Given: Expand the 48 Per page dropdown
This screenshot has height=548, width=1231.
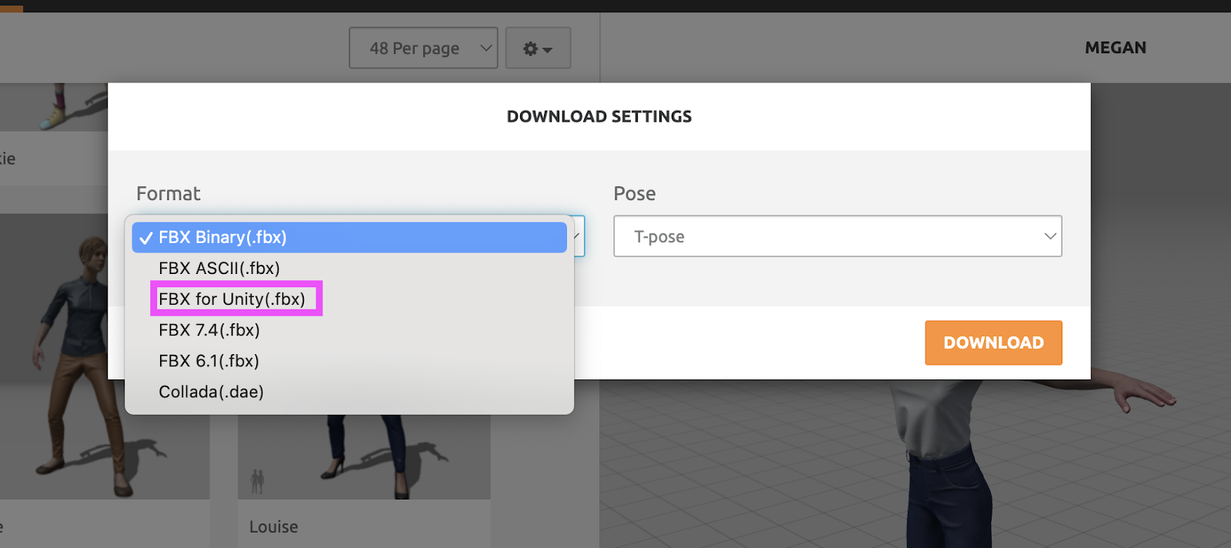Looking at the screenshot, I should (x=423, y=48).
